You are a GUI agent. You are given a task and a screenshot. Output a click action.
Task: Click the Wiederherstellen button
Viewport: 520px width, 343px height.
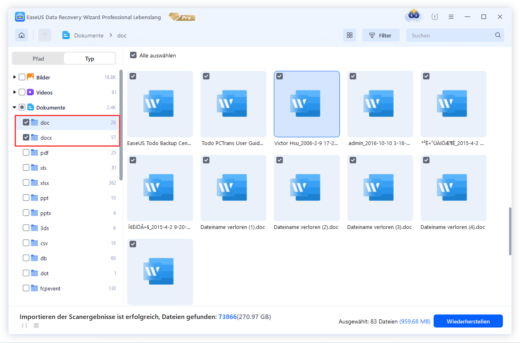coord(468,321)
